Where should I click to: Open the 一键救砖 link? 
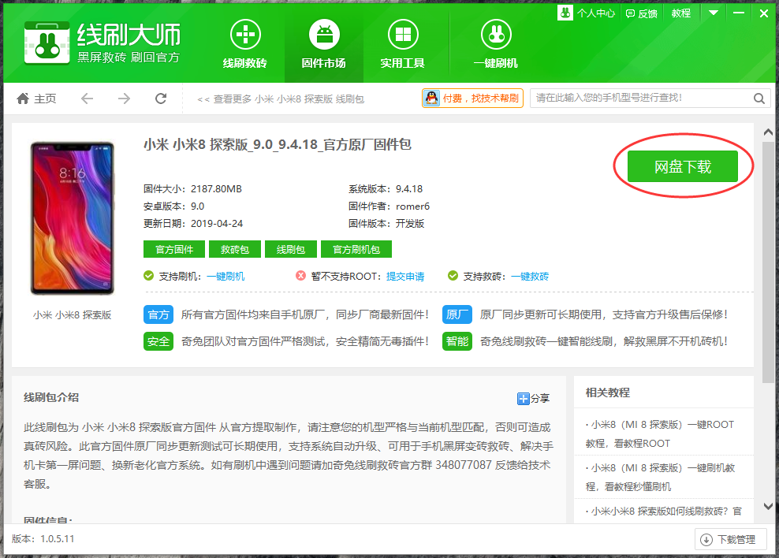click(530, 277)
